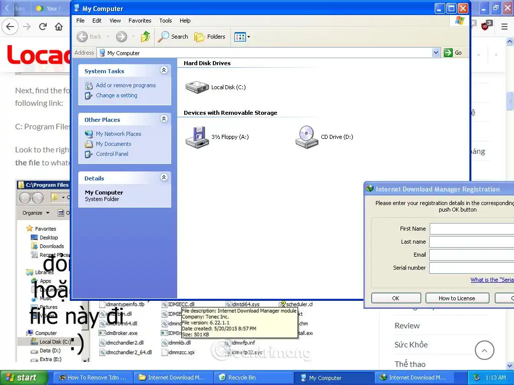This screenshot has width=514, height=385.
Task: Select idmtdi64.sys file
Action: 242,304
